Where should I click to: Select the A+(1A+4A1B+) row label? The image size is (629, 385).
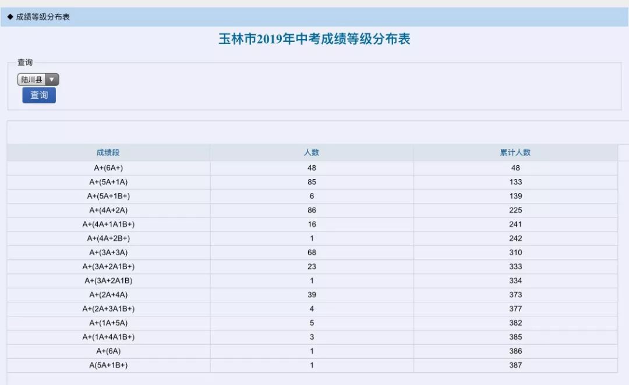[108, 337]
